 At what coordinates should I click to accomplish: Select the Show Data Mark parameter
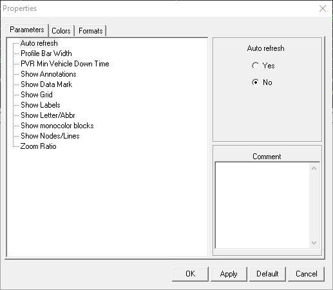(46, 84)
